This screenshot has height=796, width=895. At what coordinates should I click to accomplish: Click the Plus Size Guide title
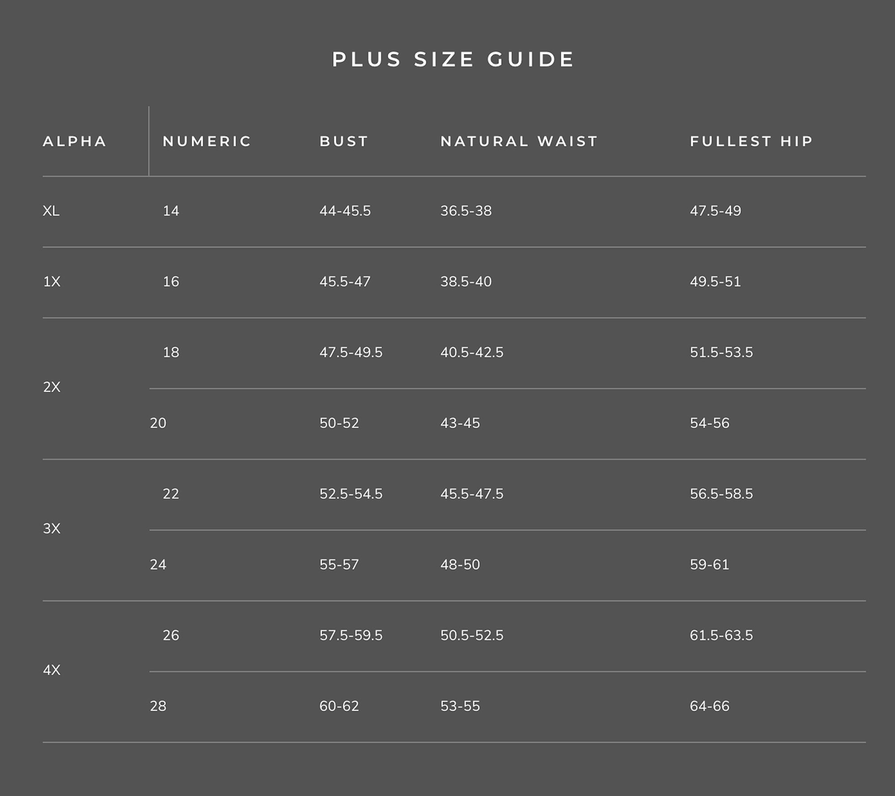pos(453,60)
